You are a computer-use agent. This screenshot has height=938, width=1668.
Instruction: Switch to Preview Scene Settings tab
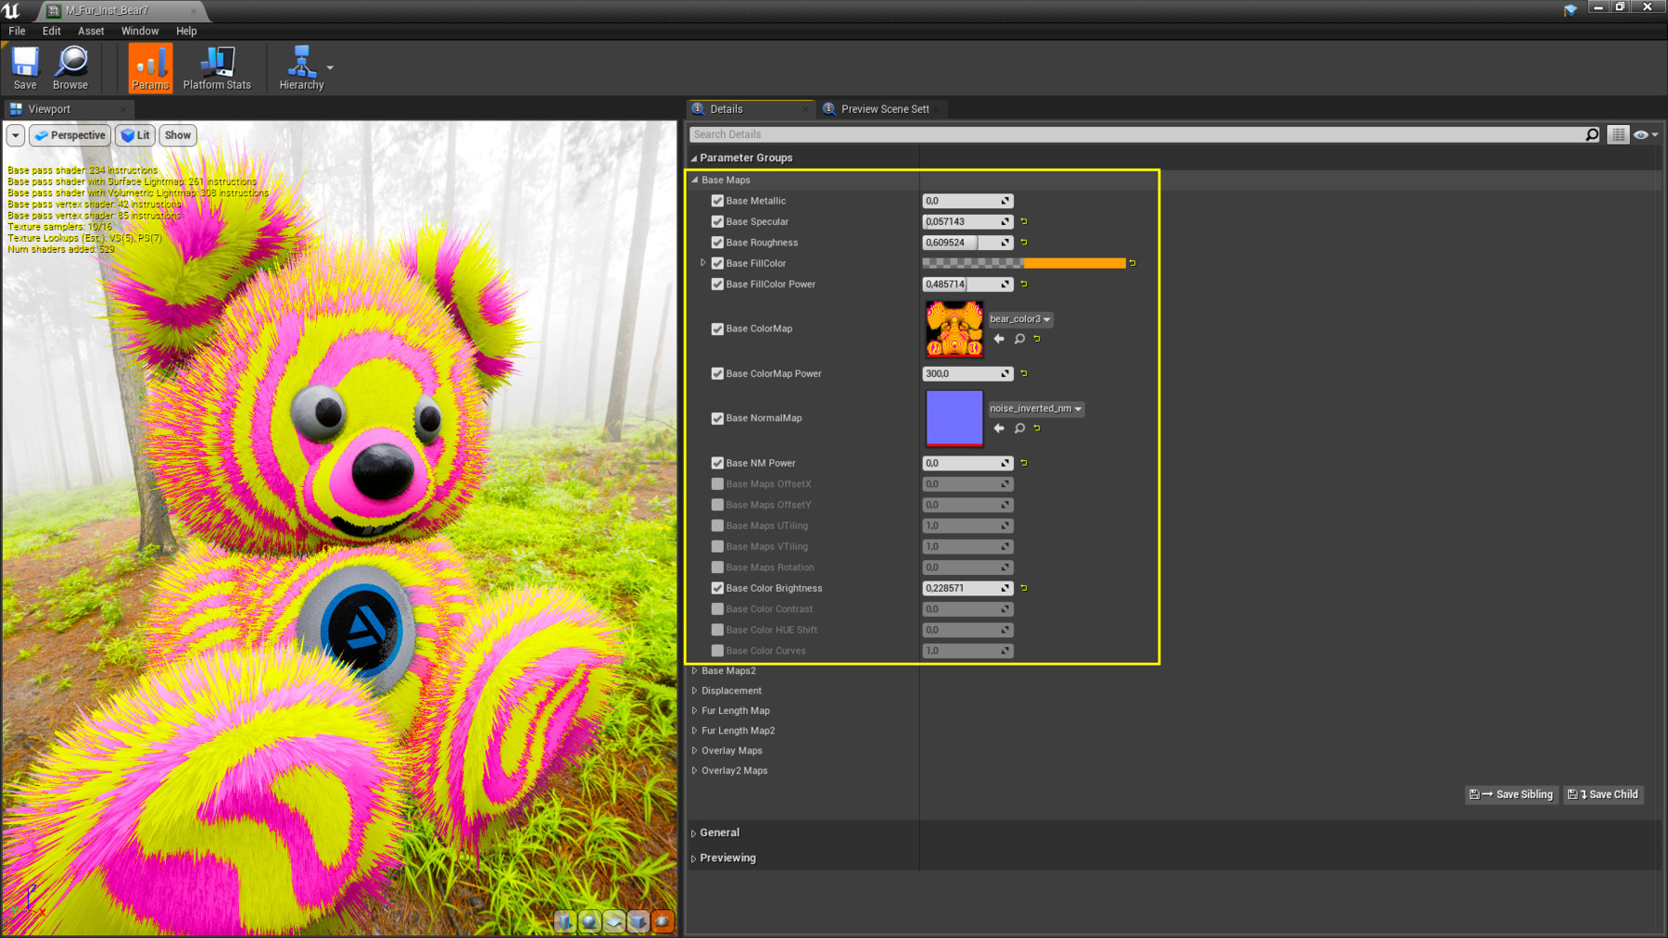coord(884,109)
